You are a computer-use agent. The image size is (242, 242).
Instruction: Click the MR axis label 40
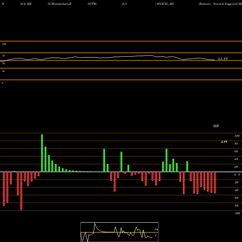click(x=236, y=159)
